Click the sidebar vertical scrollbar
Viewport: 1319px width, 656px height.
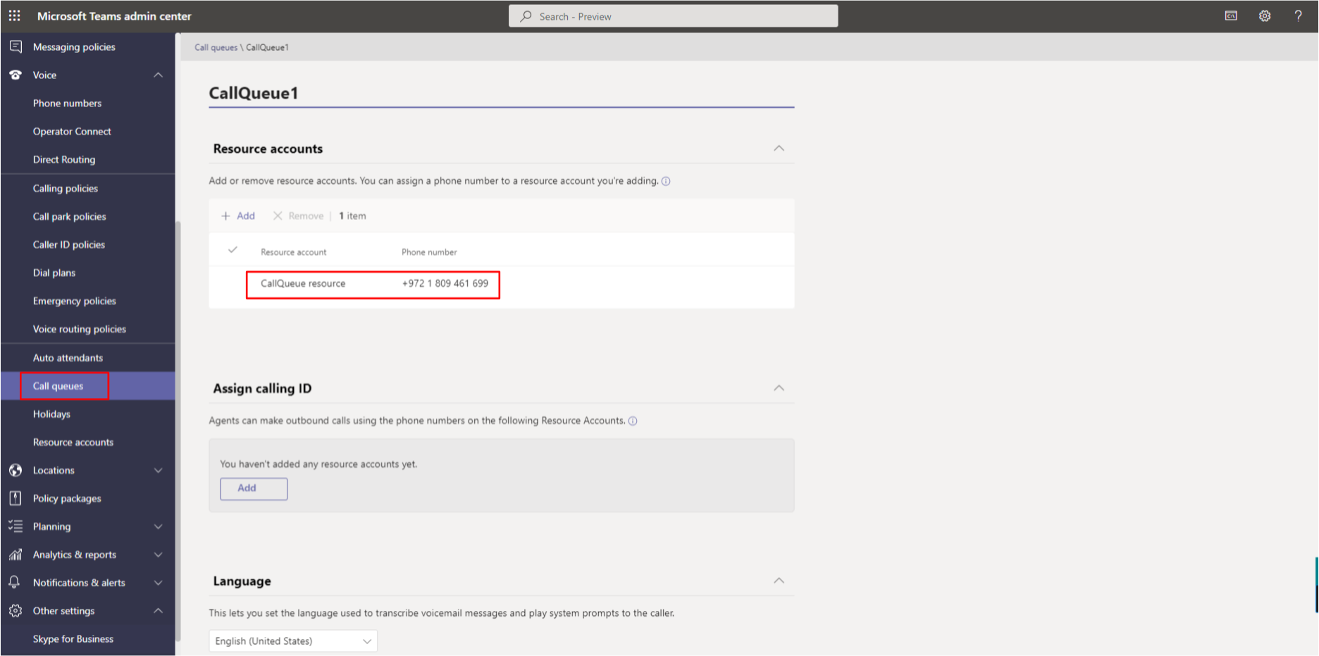[178, 430]
